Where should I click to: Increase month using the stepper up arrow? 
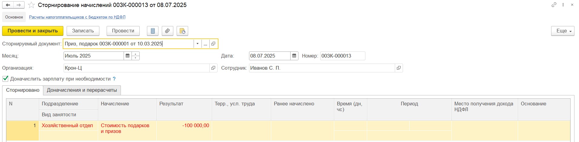tap(136, 54)
